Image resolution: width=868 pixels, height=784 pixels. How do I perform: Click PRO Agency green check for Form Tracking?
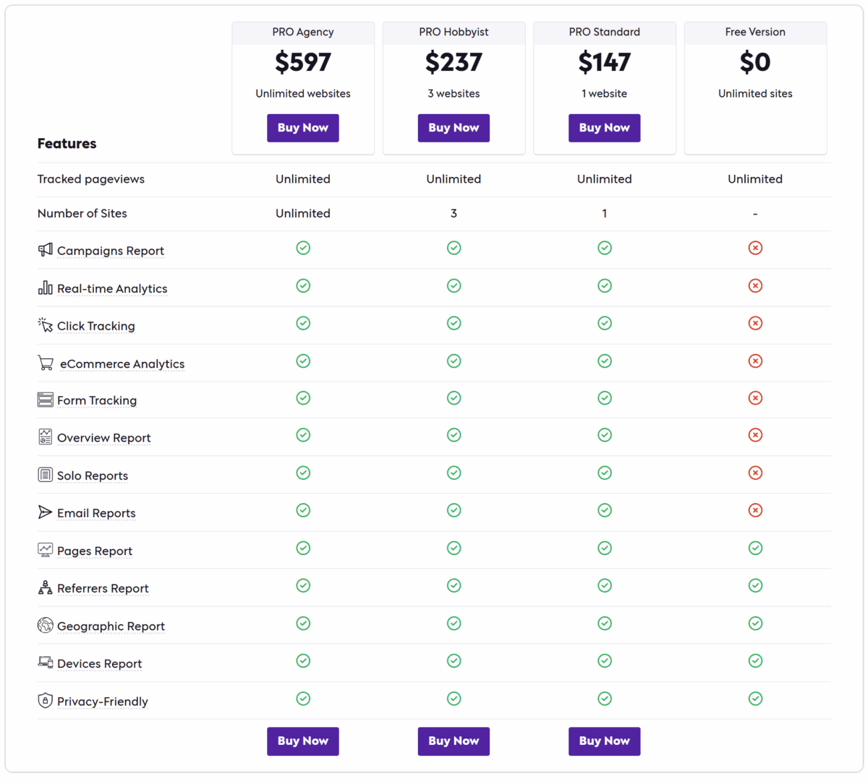303,398
